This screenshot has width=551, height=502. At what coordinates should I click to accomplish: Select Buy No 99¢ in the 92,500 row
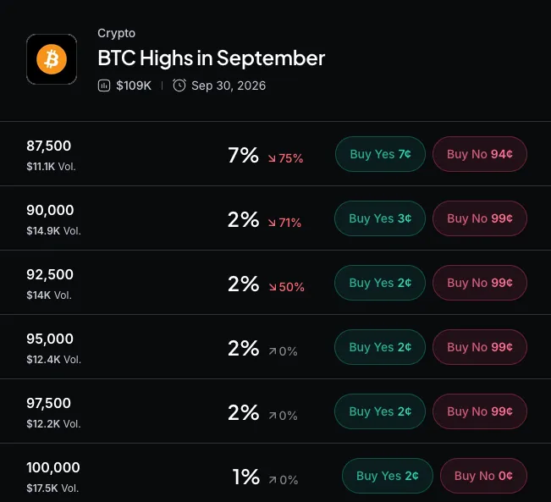click(x=480, y=283)
